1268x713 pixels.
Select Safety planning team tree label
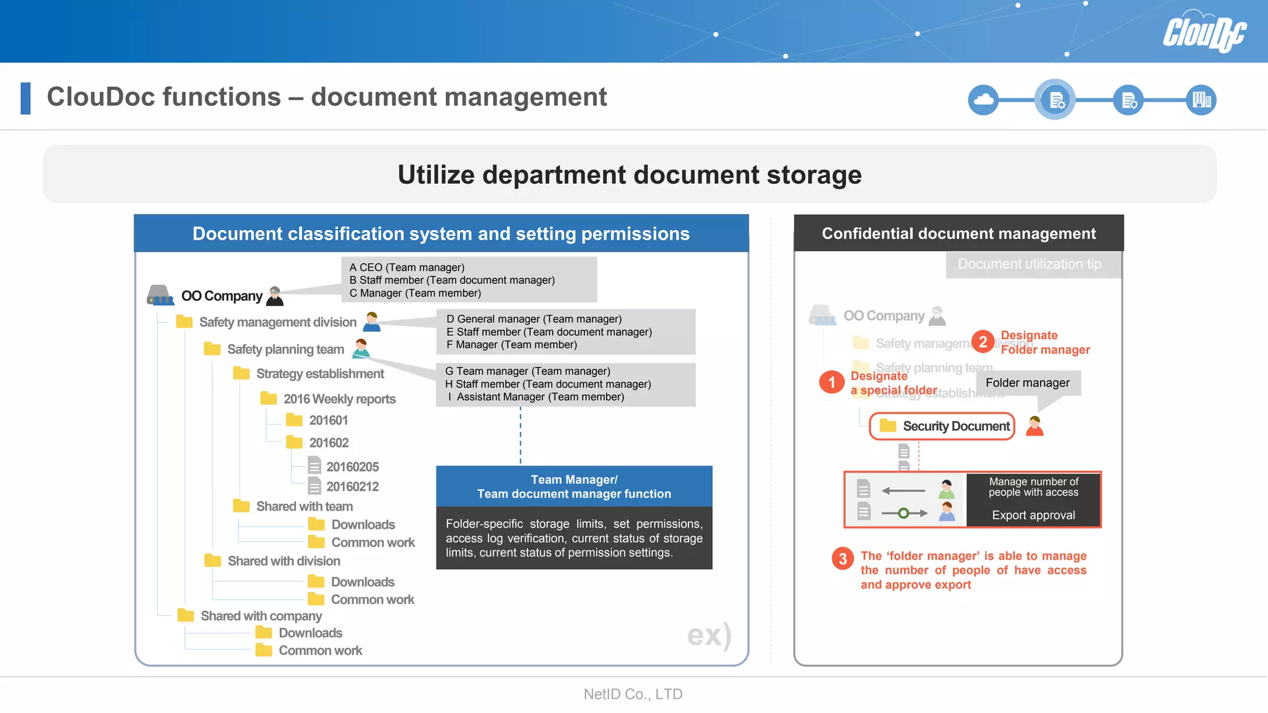click(x=285, y=349)
